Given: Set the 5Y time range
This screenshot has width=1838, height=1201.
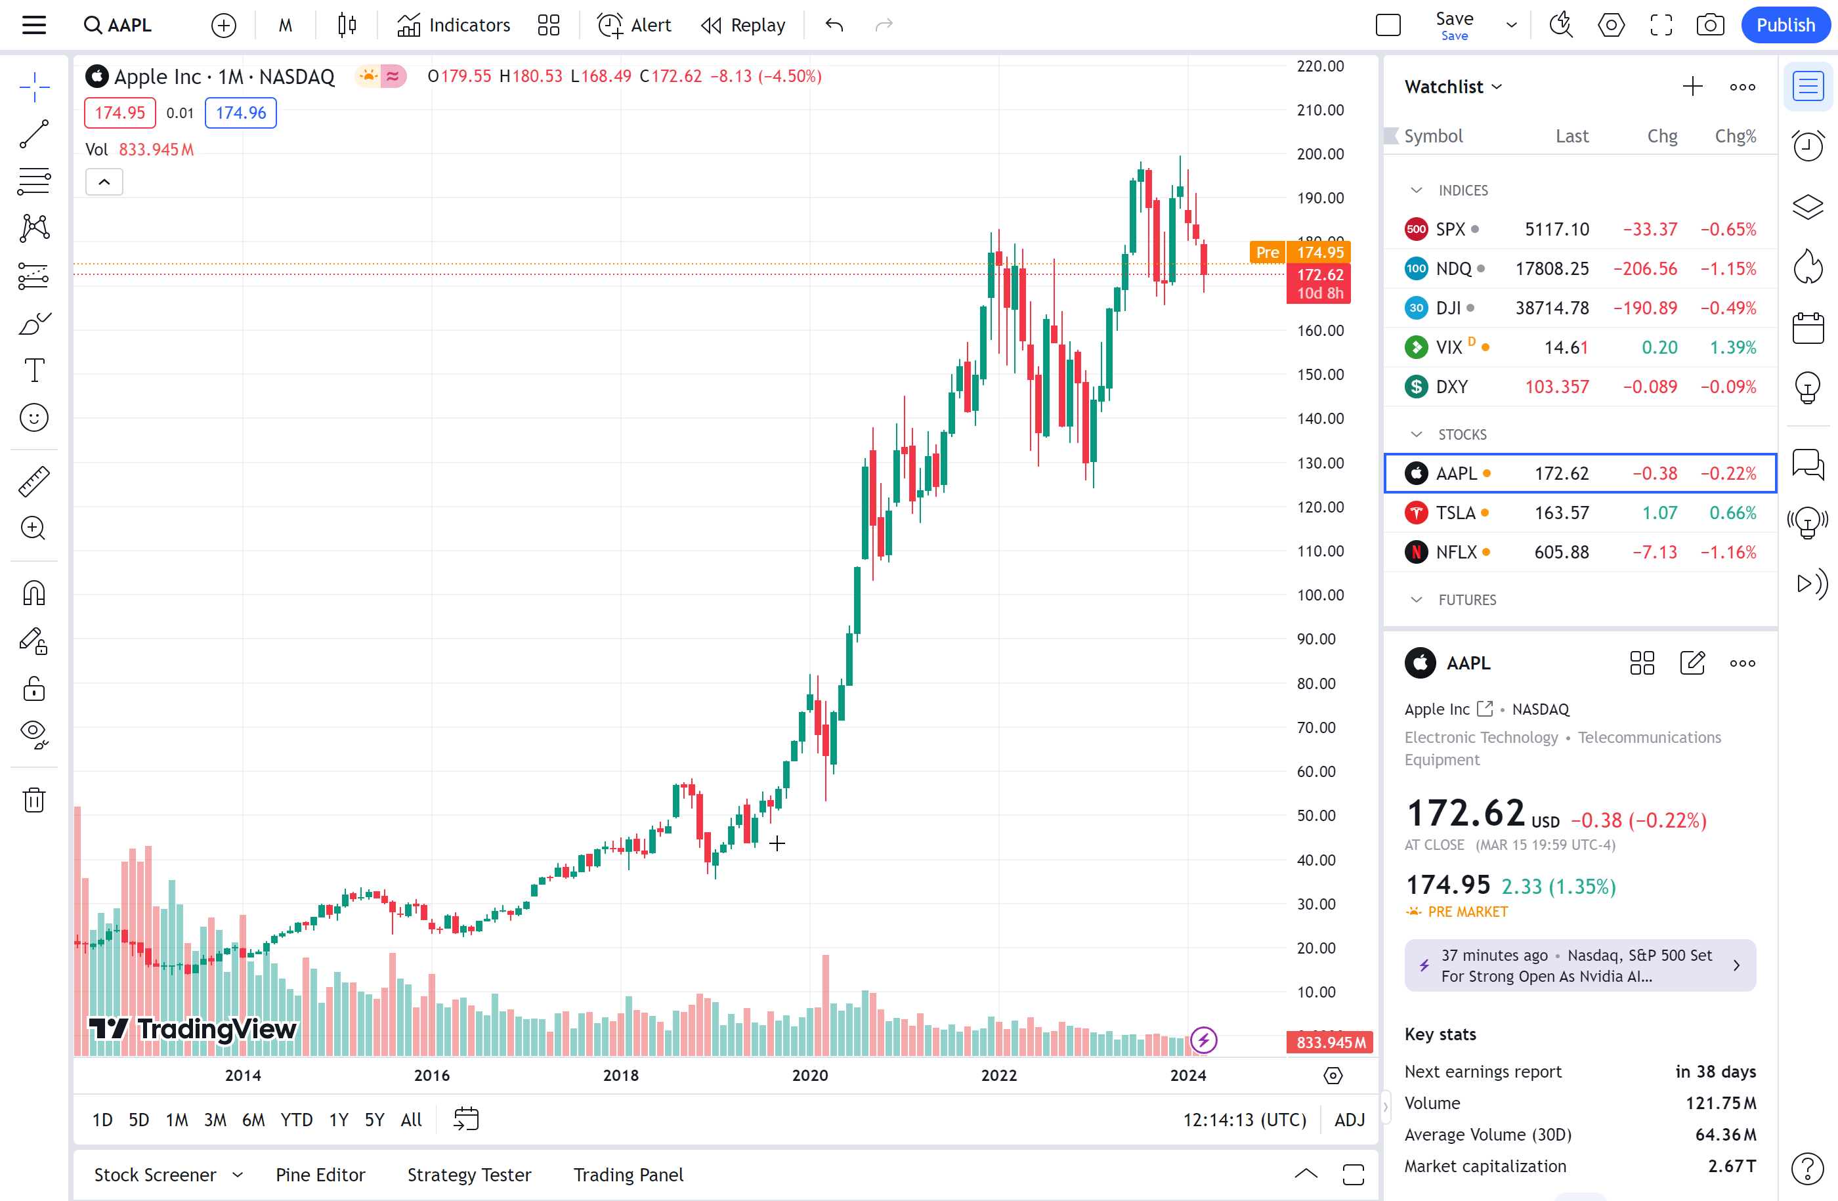Looking at the screenshot, I should point(374,1119).
